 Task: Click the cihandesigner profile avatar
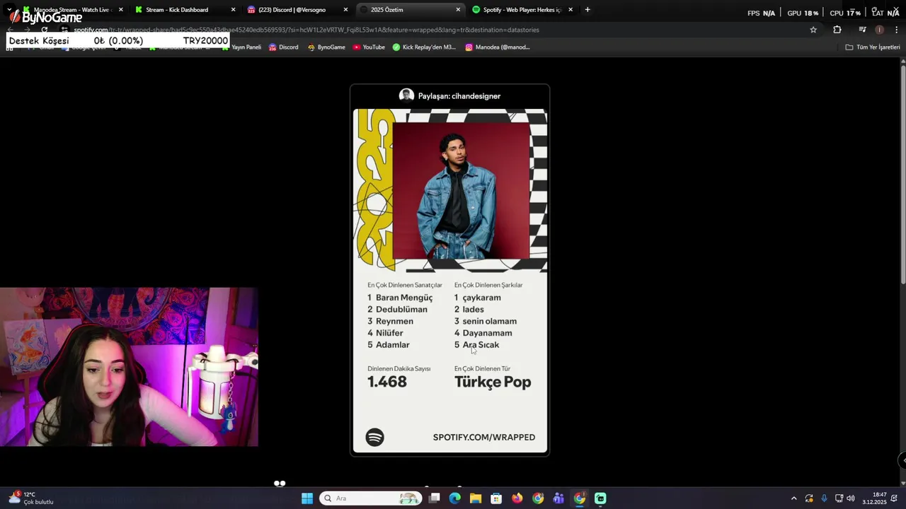point(406,95)
